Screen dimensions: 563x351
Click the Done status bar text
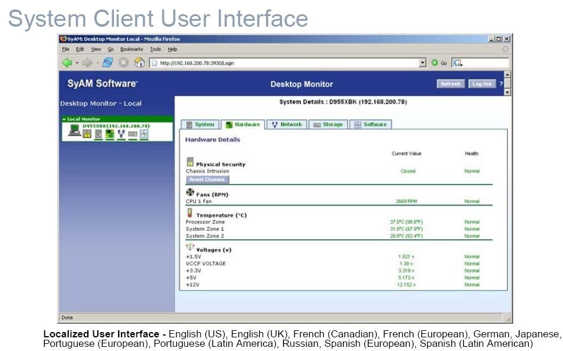click(x=67, y=317)
